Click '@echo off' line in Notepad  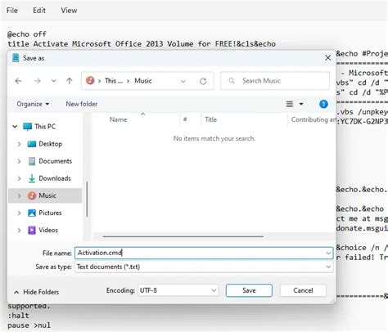point(27,34)
